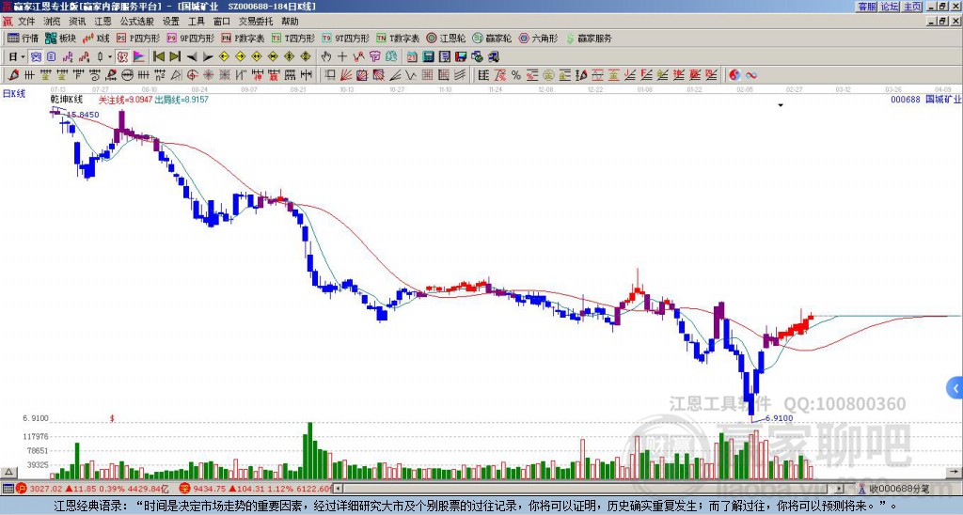Click the infinity loop icon
Screen dimensions: 963x515
[750, 75]
